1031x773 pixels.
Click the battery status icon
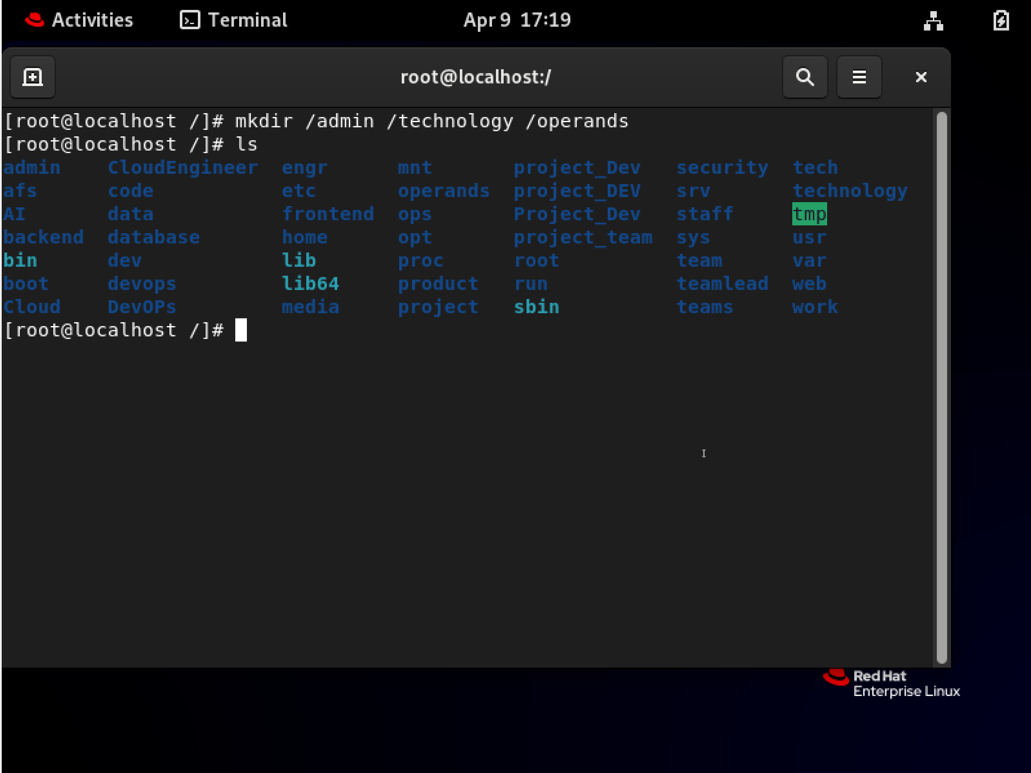[x=1001, y=21]
